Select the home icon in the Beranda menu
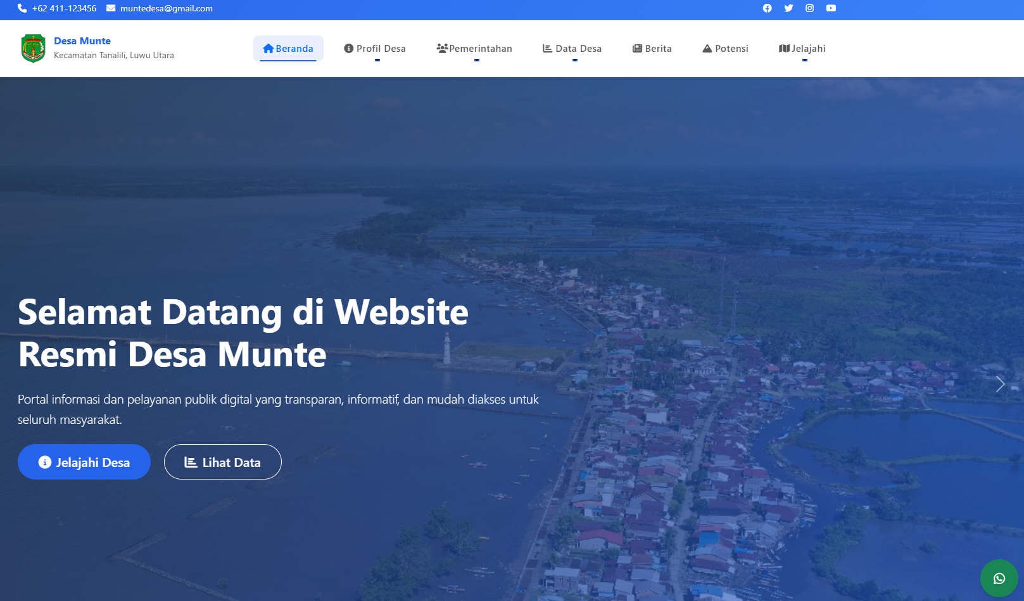This screenshot has height=601, width=1024. point(267,48)
